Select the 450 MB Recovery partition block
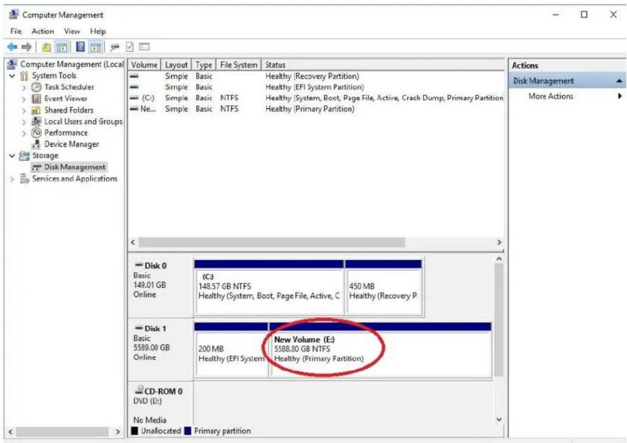The height and width of the screenshot is (443, 627). tap(383, 287)
